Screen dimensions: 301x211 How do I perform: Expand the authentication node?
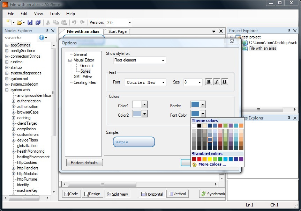click(x=13, y=101)
